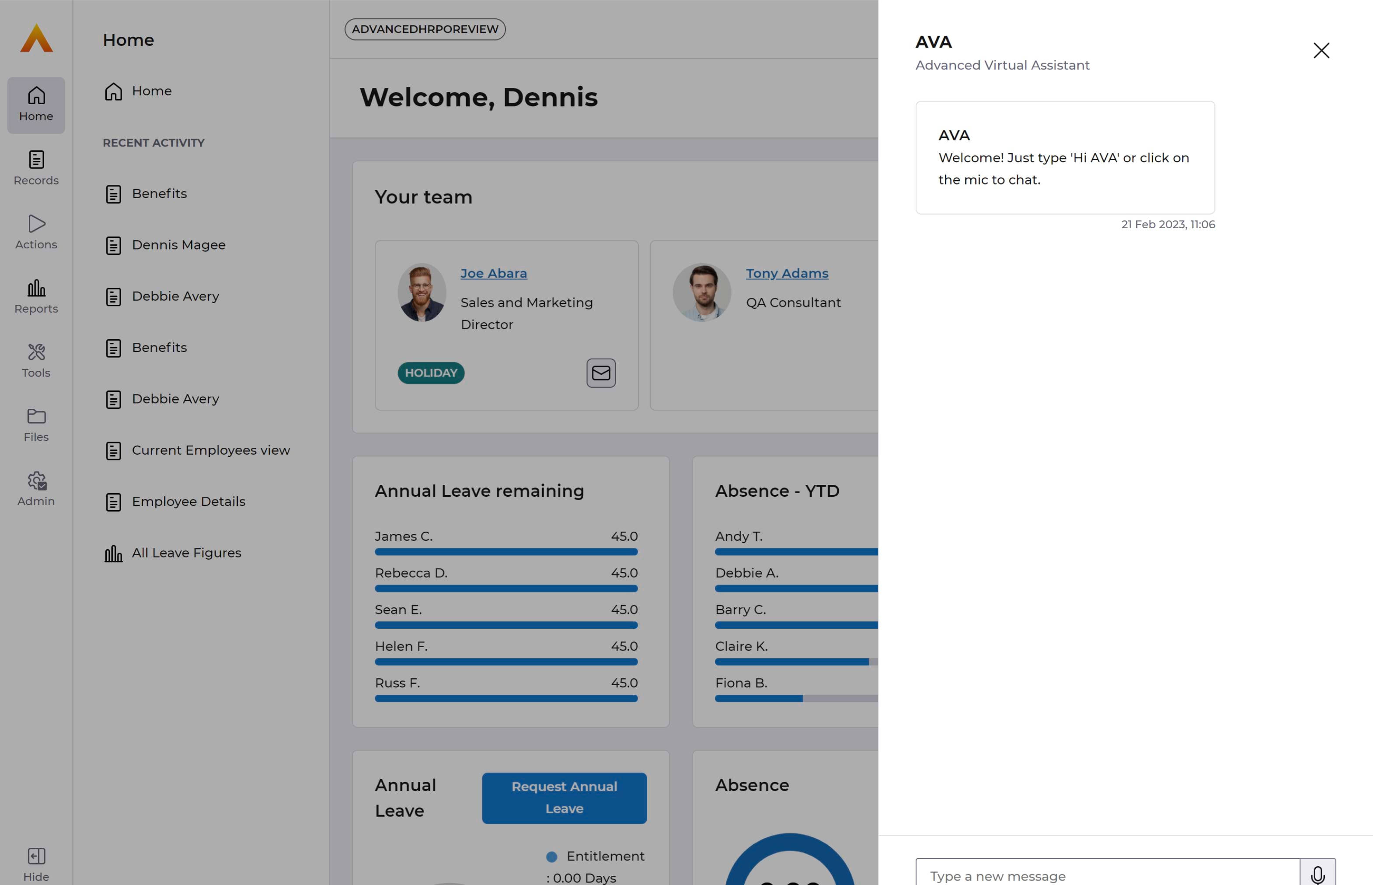Open the Reports section icon
The height and width of the screenshot is (885, 1373).
point(36,296)
